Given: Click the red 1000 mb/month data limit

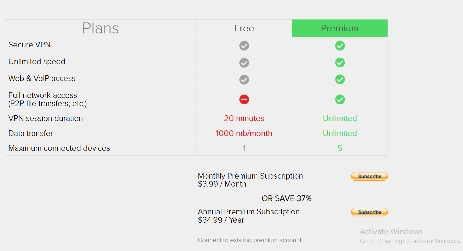Looking at the screenshot, I should point(244,133).
